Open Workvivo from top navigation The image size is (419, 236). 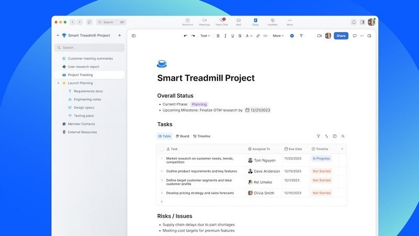188,22
